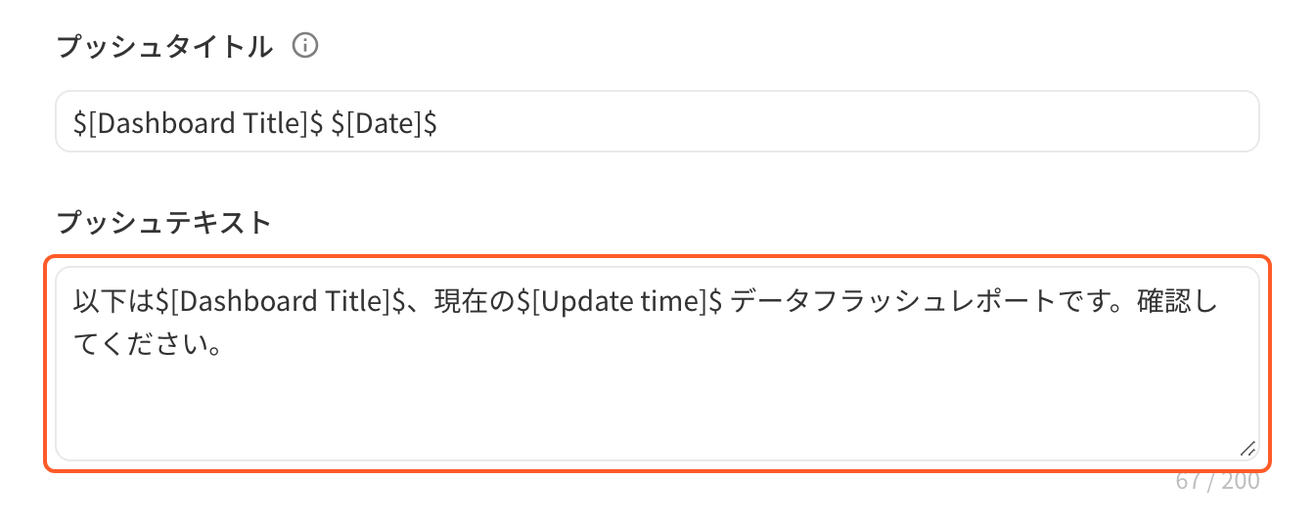Viewport: 1315px width, 522px height.
Task: Click the $[Date]$ variable in the title field
Action: point(384,122)
